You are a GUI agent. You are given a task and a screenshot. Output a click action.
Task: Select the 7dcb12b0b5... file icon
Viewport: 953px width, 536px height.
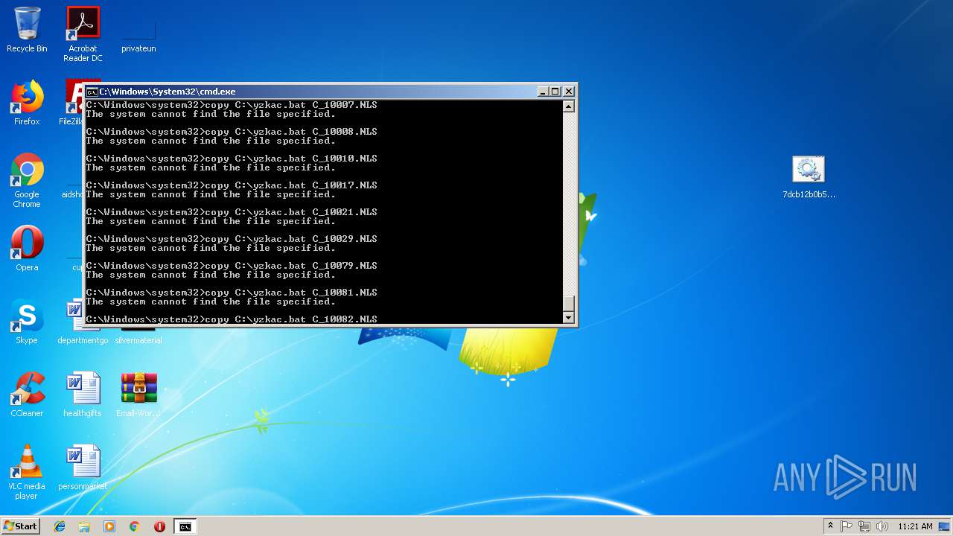(809, 177)
